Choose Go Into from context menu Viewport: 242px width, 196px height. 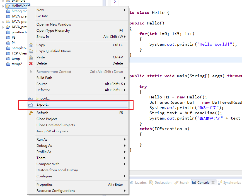point(82,16)
